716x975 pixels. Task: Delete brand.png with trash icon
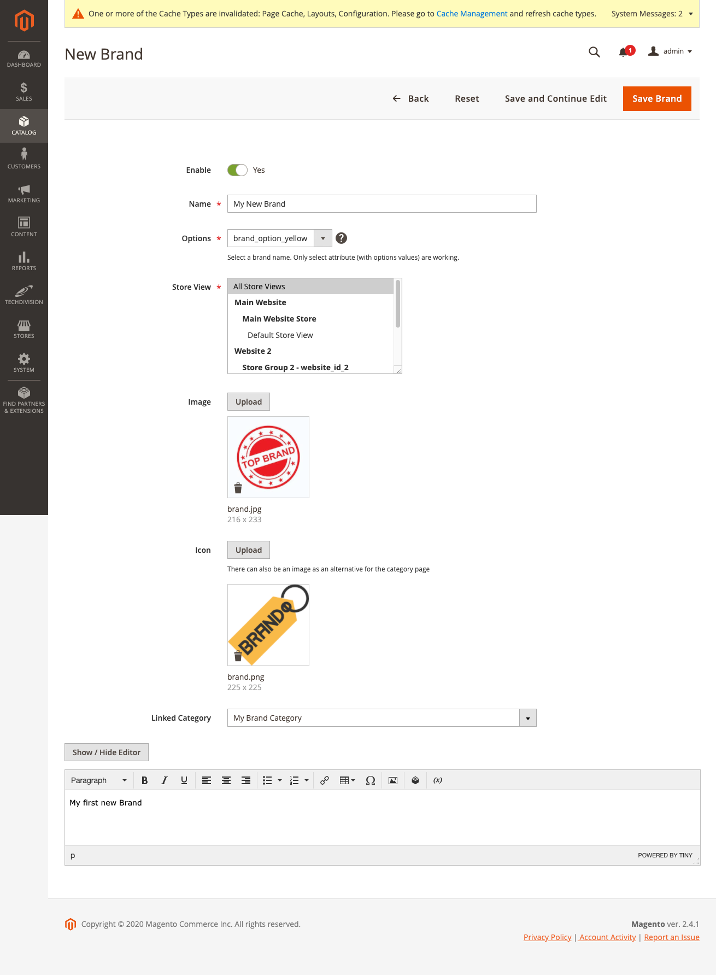[x=238, y=656]
